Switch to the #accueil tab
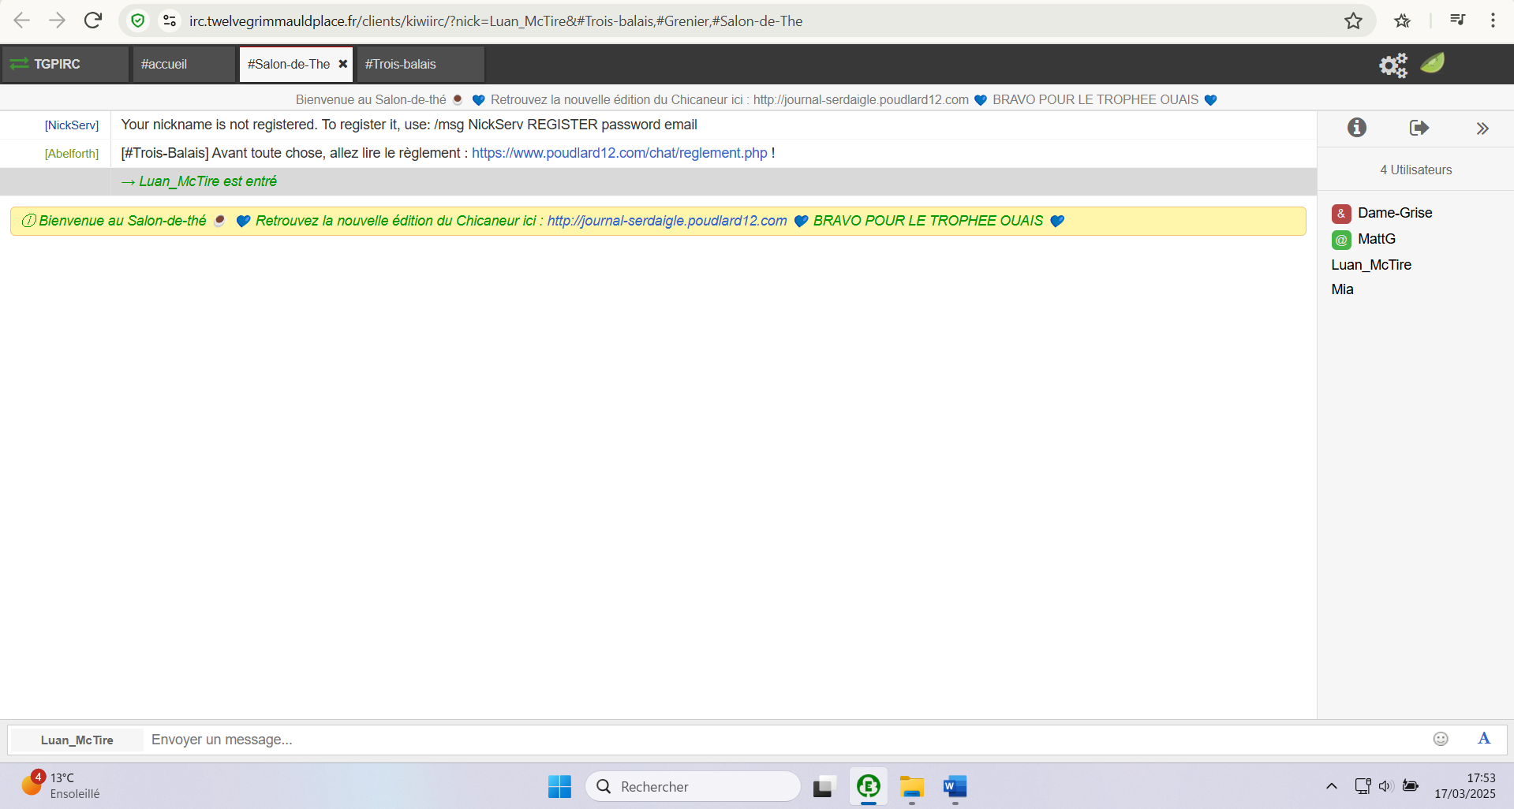 tap(164, 65)
